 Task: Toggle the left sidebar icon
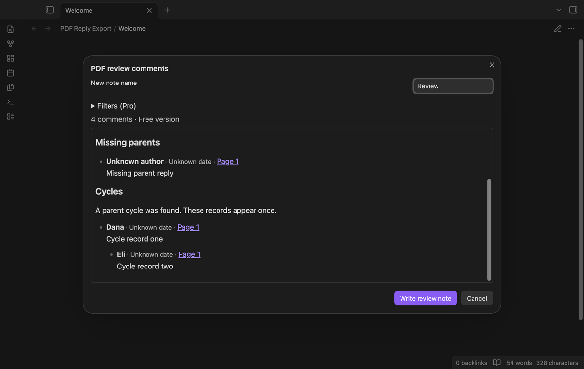(x=49, y=10)
